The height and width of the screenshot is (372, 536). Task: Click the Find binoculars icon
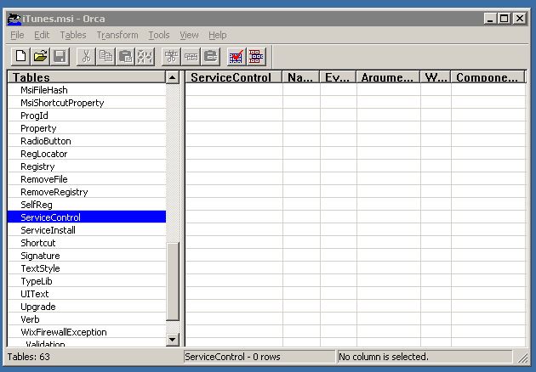click(145, 56)
